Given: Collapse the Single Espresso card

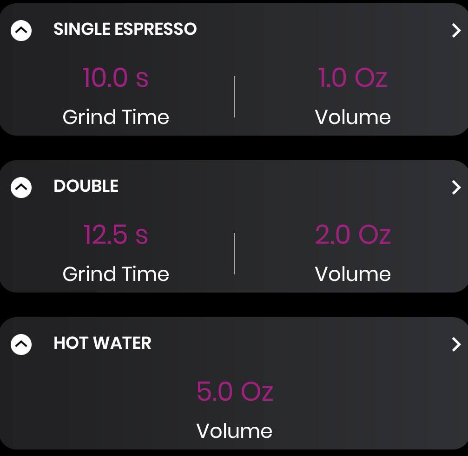Looking at the screenshot, I should tap(21, 31).
